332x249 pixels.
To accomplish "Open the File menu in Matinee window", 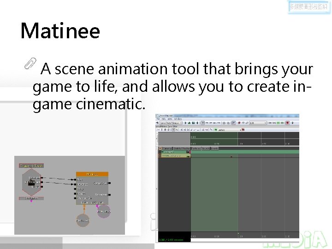I will pyautogui.click(x=158, y=119).
